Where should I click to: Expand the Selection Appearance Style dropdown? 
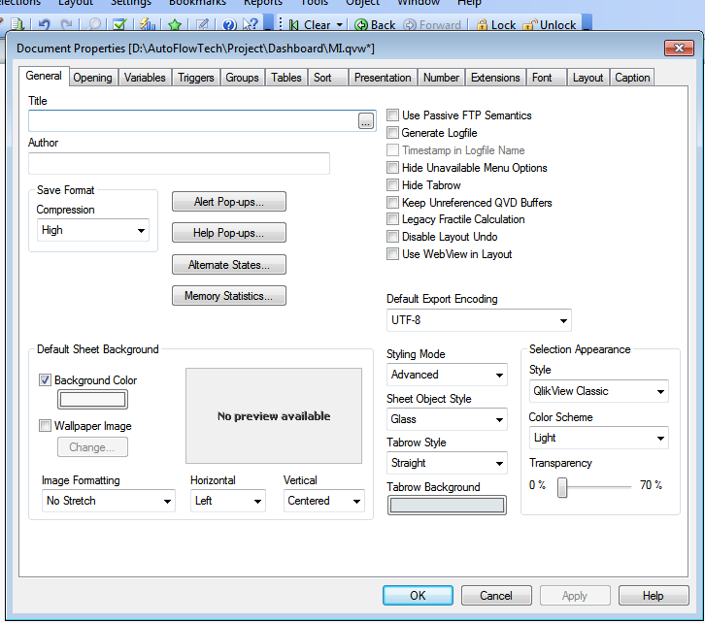[x=599, y=391]
